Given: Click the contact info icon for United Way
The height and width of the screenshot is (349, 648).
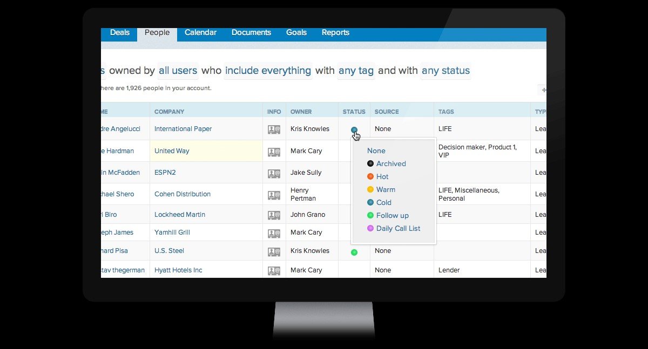Looking at the screenshot, I should tap(274, 152).
